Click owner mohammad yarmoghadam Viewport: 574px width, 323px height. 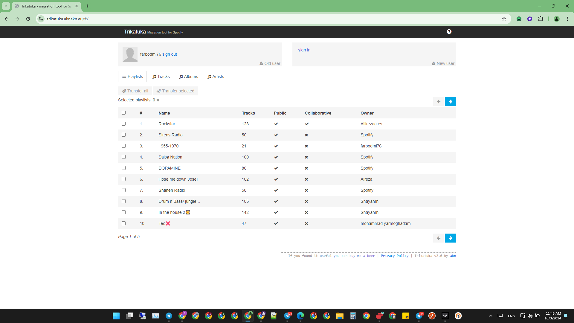385,223
